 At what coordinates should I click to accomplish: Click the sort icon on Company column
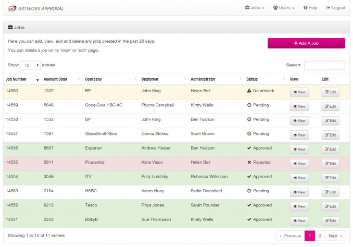[135, 79]
